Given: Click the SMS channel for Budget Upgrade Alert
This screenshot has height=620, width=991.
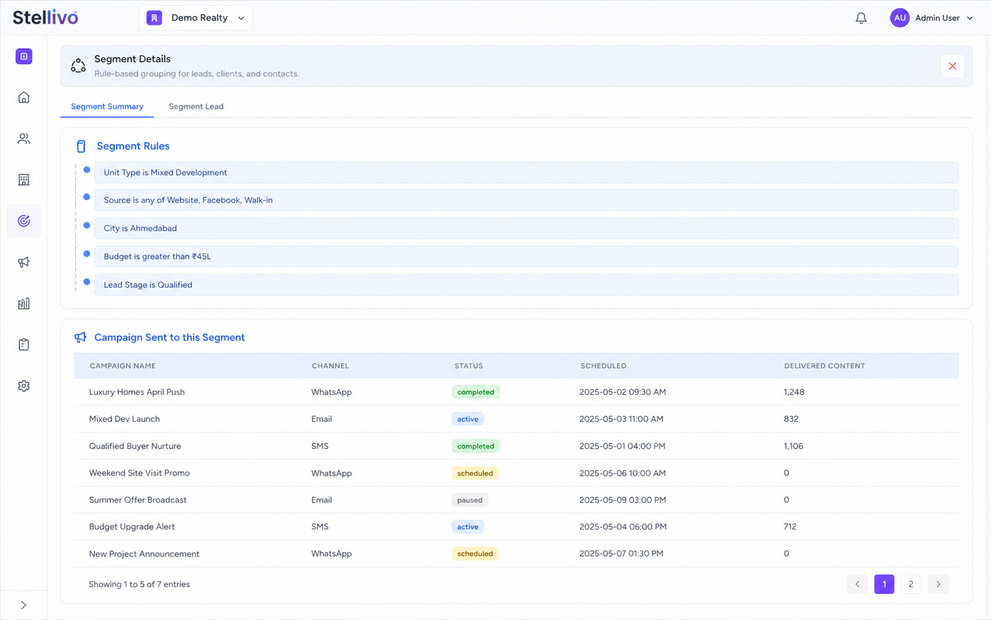Looking at the screenshot, I should pos(320,527).
